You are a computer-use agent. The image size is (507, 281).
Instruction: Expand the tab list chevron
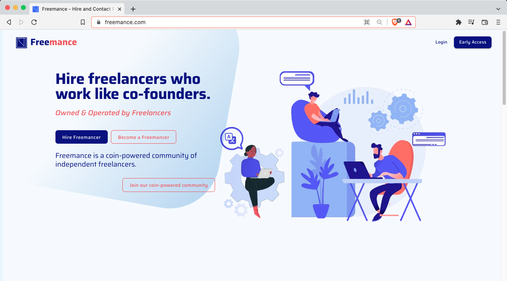click(498, 9)
